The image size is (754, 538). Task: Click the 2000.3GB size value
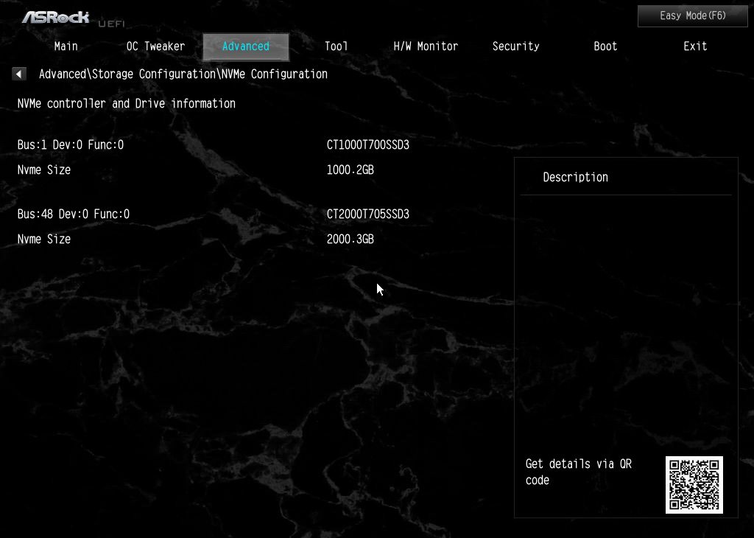tap(350, 240)
